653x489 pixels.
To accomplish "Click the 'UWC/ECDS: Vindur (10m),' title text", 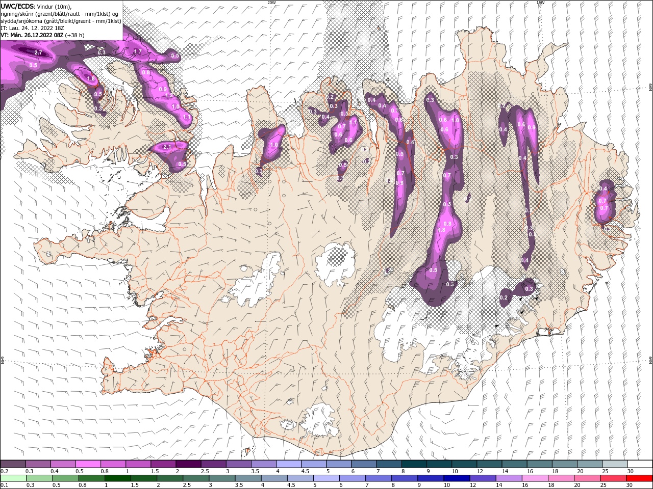I will click(36, 6).
